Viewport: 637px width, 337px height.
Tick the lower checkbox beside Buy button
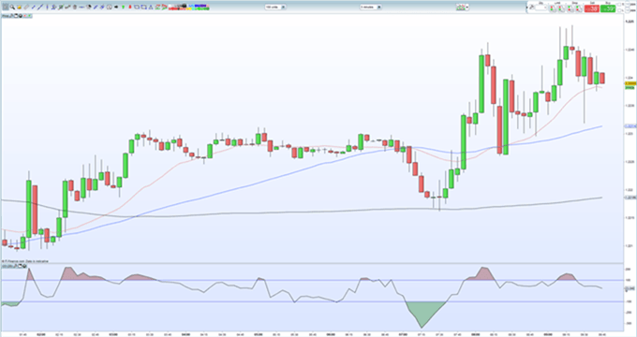pos(619,10)
